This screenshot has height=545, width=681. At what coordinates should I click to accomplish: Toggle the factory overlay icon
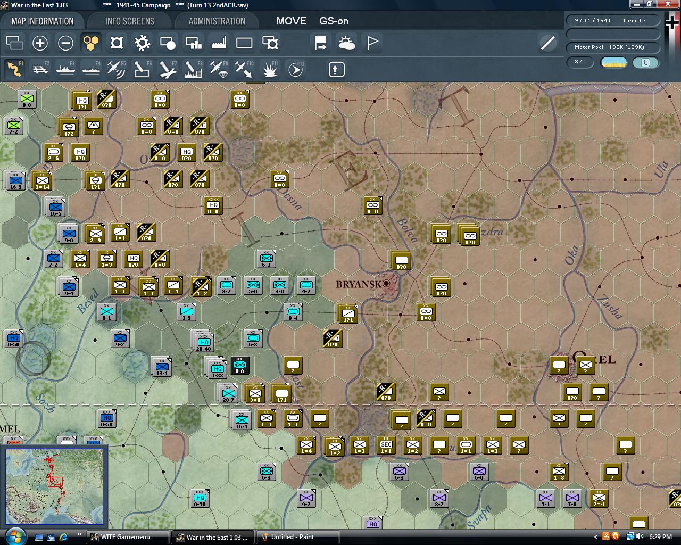(219, 43)
